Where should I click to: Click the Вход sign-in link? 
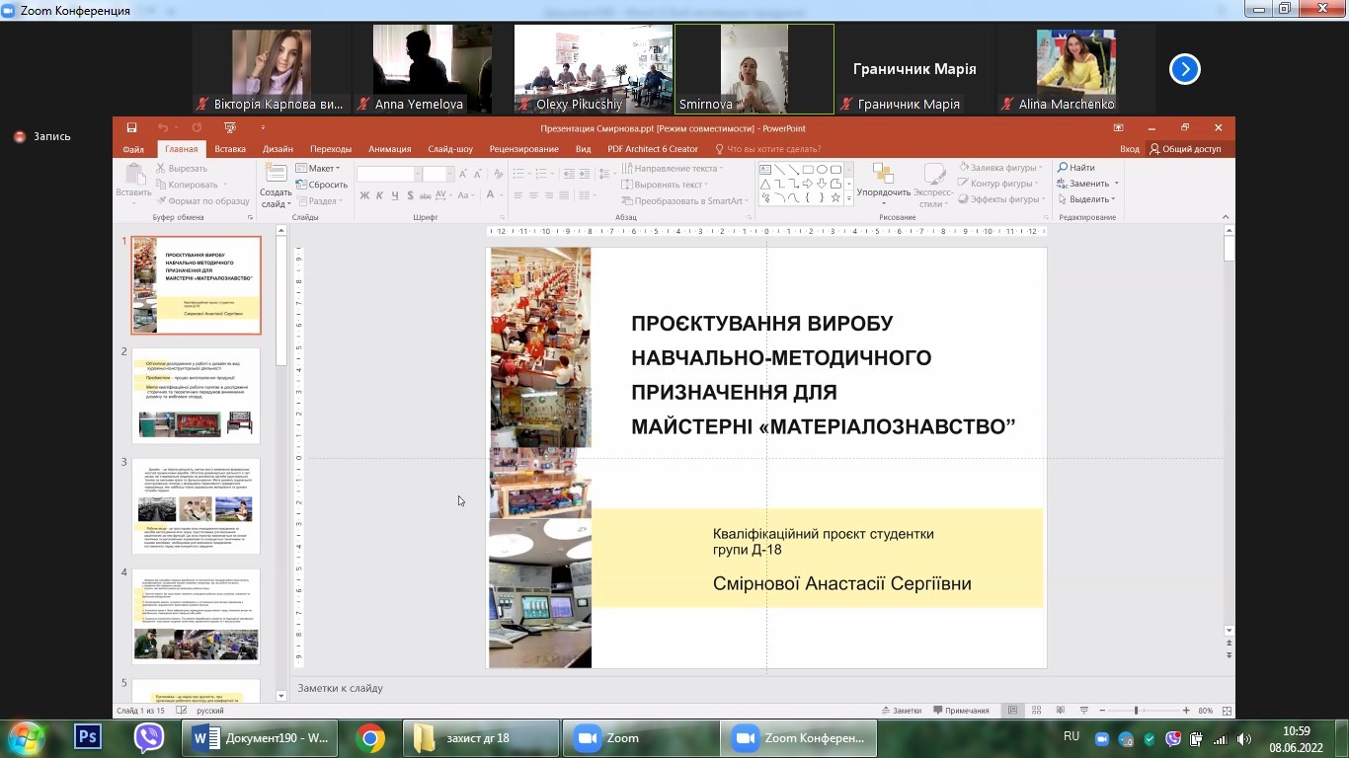(1129, 149)
